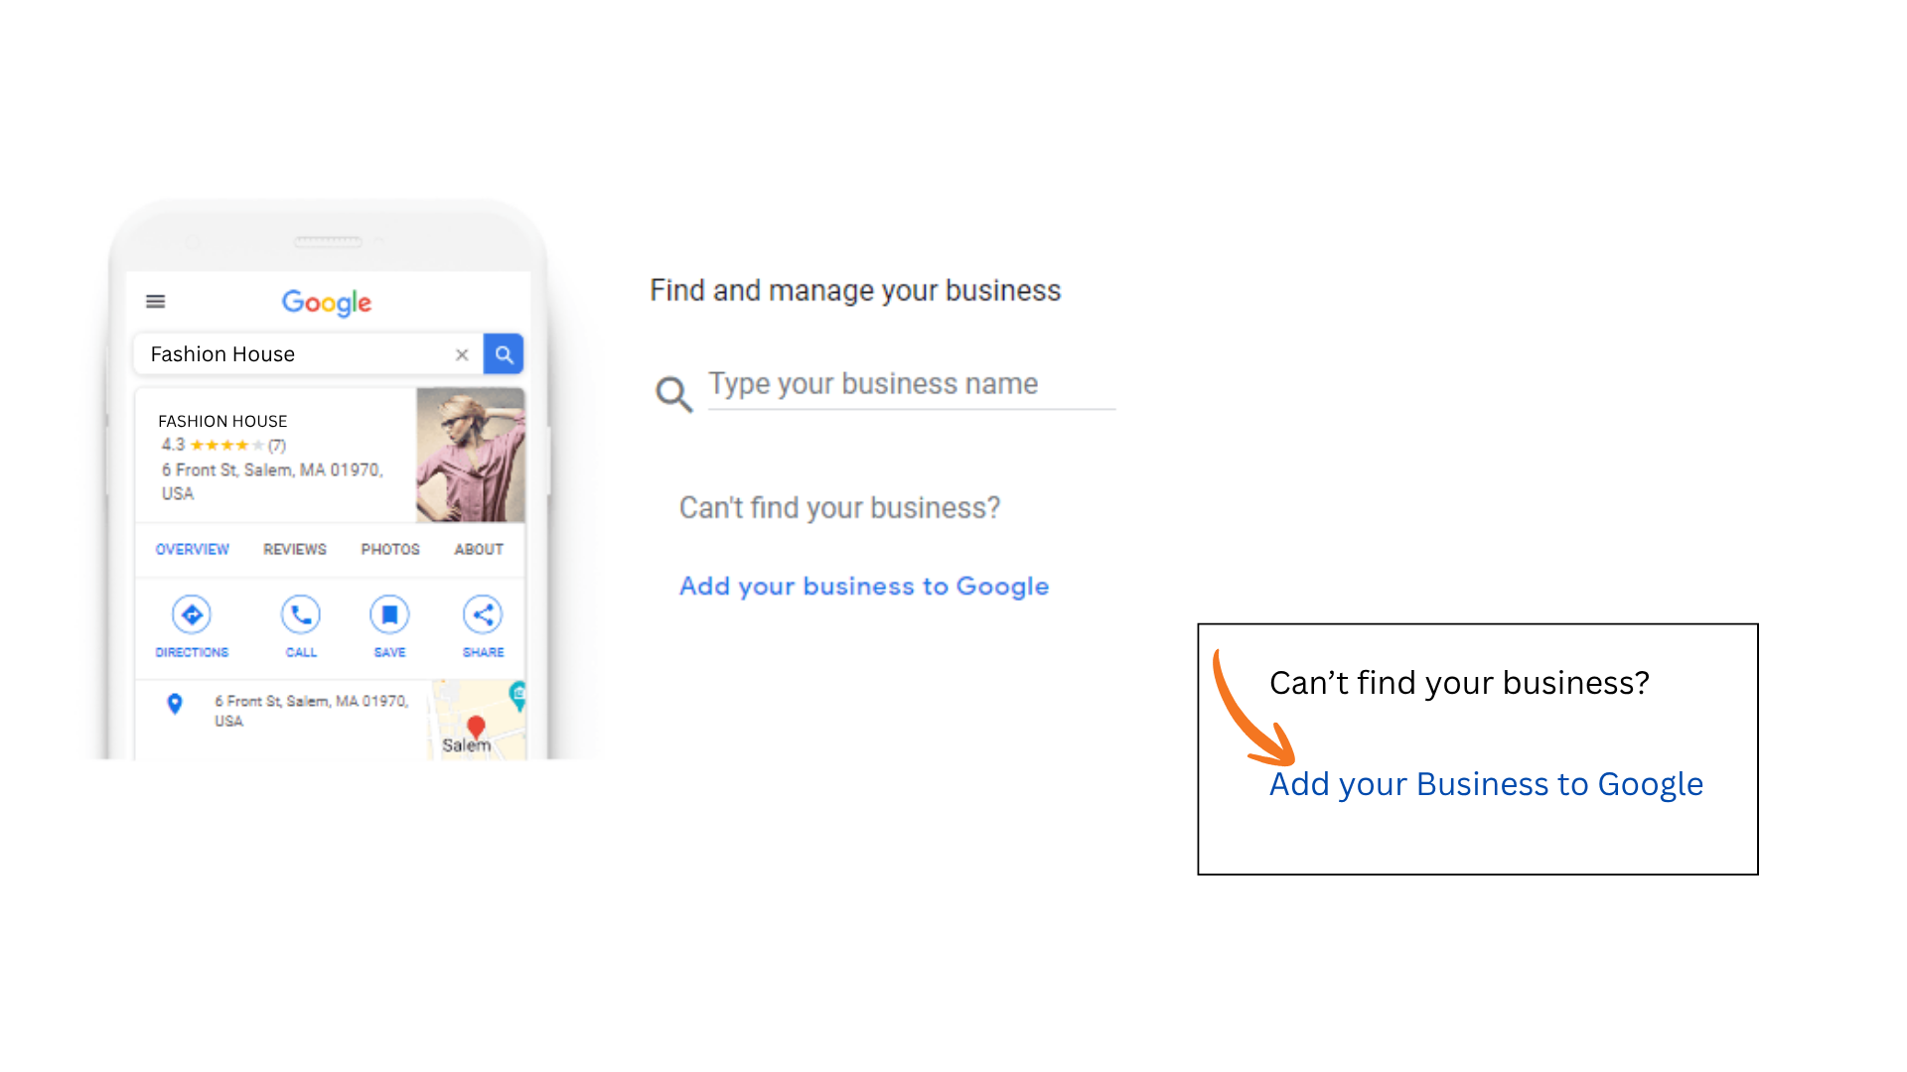Click the Add your business to Google link
Image resolution: width=1907 pixels, height=1072 pixels.
pos(864,587)
